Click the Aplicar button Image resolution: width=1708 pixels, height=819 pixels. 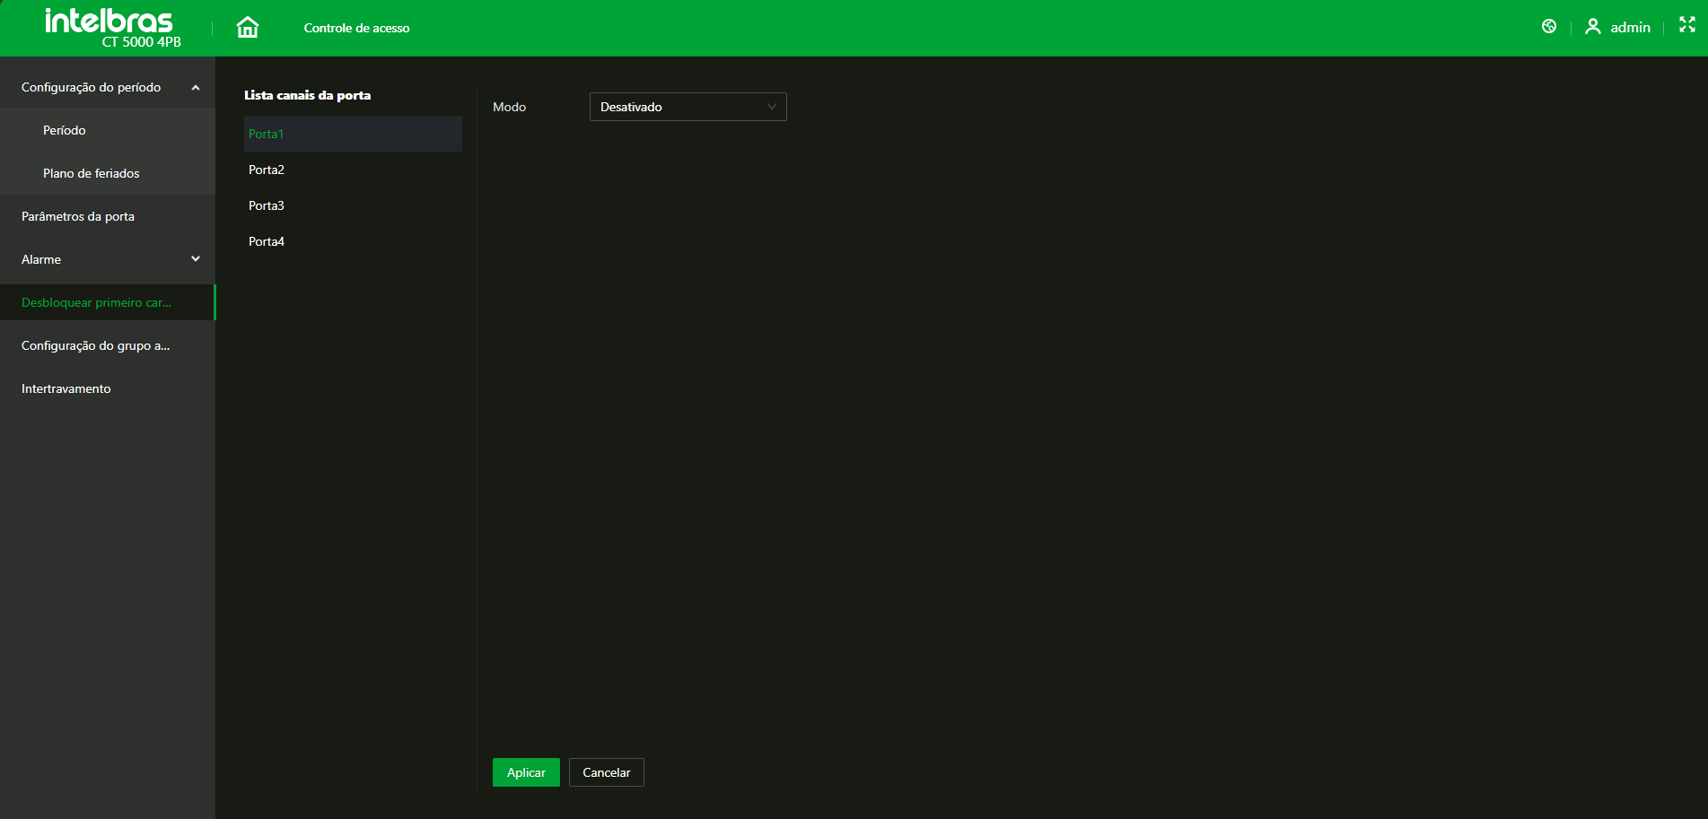(526, 772)
